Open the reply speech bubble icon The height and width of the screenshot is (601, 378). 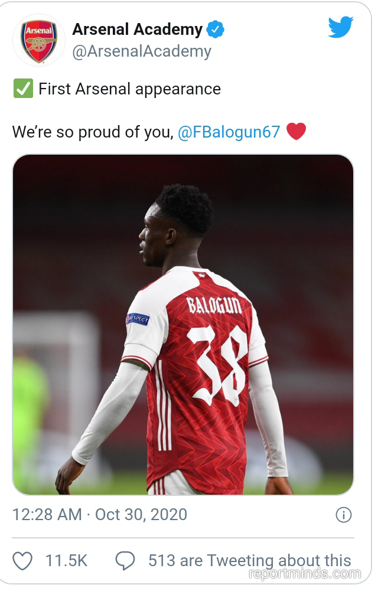coord(125,561)
